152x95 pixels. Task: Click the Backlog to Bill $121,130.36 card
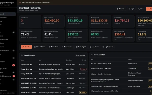(x=100, y=22)
